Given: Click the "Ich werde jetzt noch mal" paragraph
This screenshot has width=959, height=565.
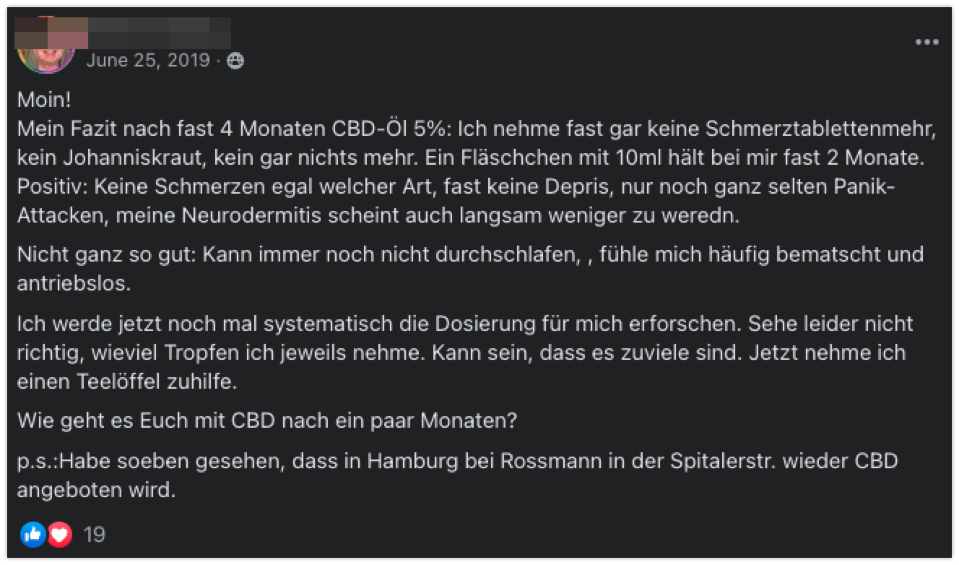Looking at the screenshot, I should click(462, 353).
